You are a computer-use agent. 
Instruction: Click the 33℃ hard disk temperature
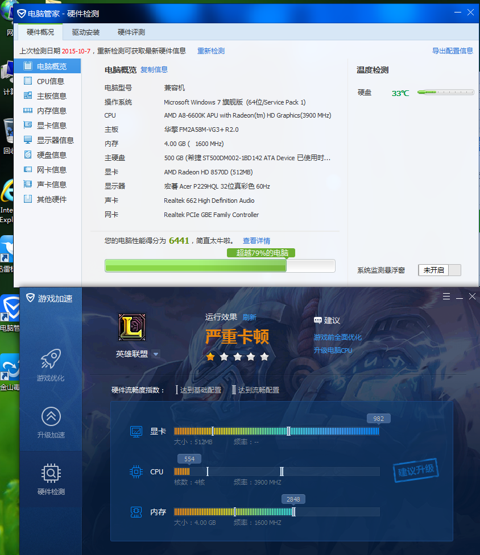(400, 93)
